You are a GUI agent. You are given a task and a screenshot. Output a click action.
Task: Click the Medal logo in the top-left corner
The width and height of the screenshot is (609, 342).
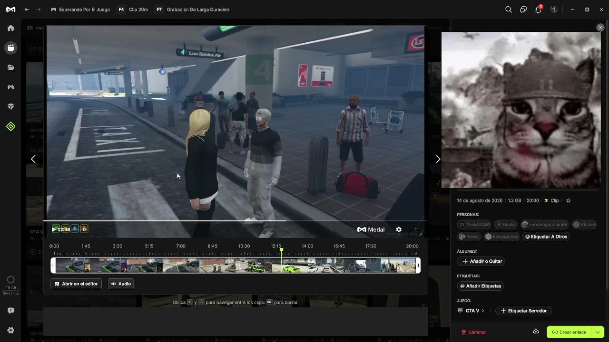pyautogui.click(x=10, y=9)
